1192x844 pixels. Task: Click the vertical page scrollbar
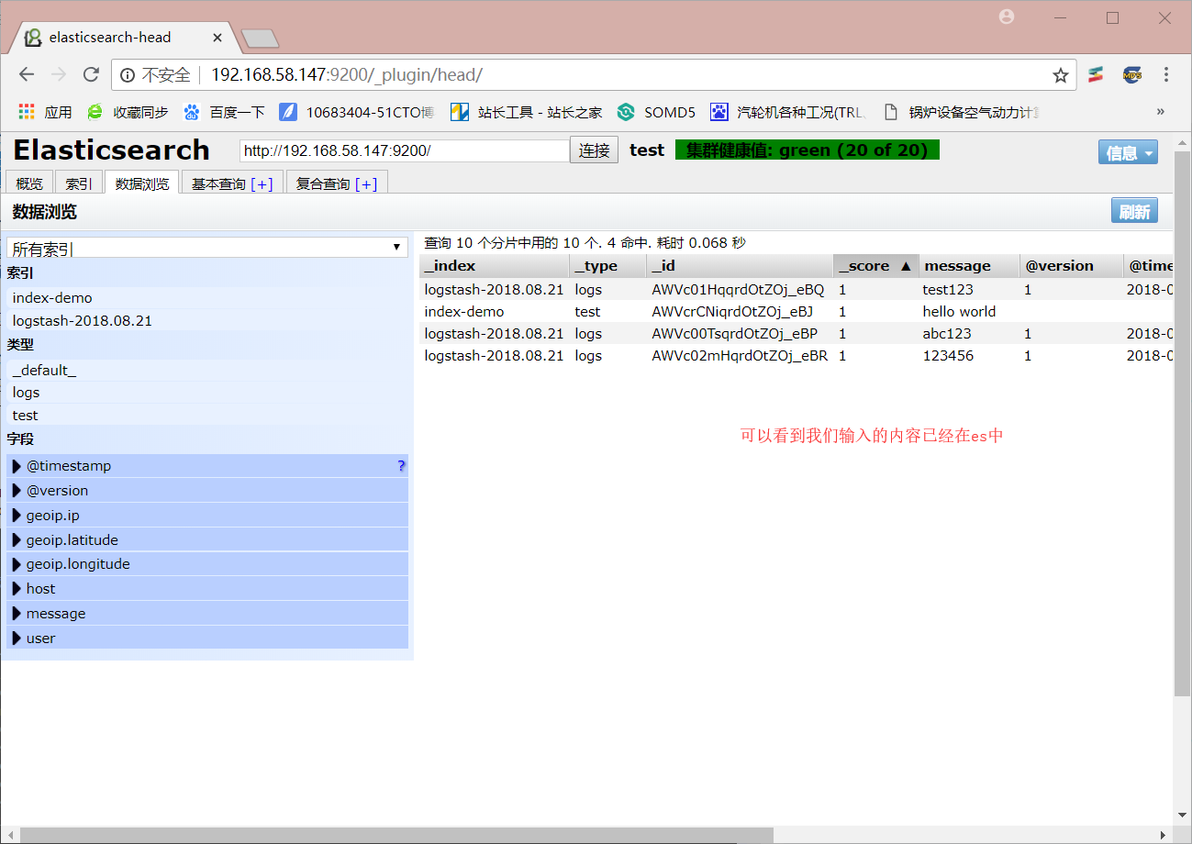1182,422
